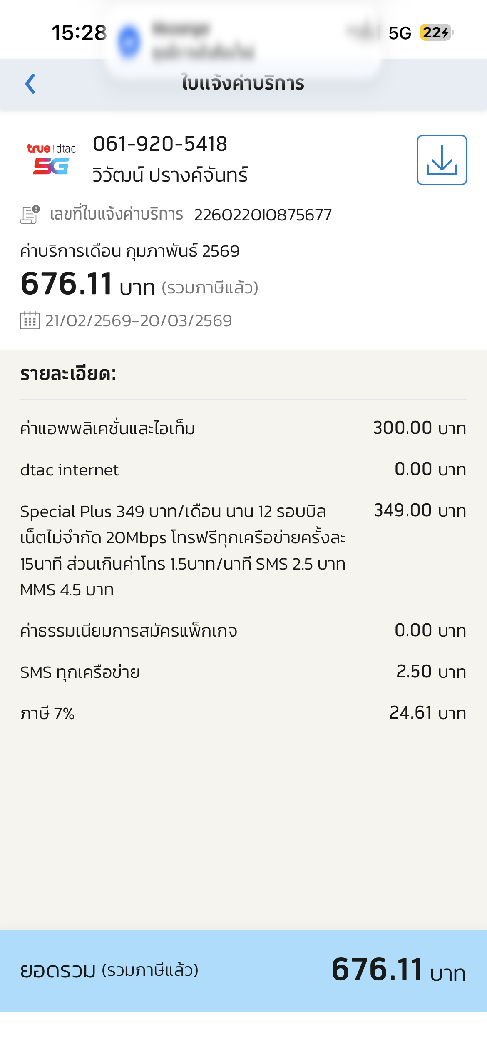Select invoice number 226022010875677

pyautogui.click(x=263, y=215)
